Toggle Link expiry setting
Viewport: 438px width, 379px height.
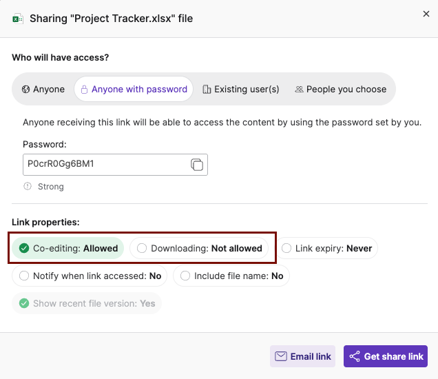click(326, 248)
